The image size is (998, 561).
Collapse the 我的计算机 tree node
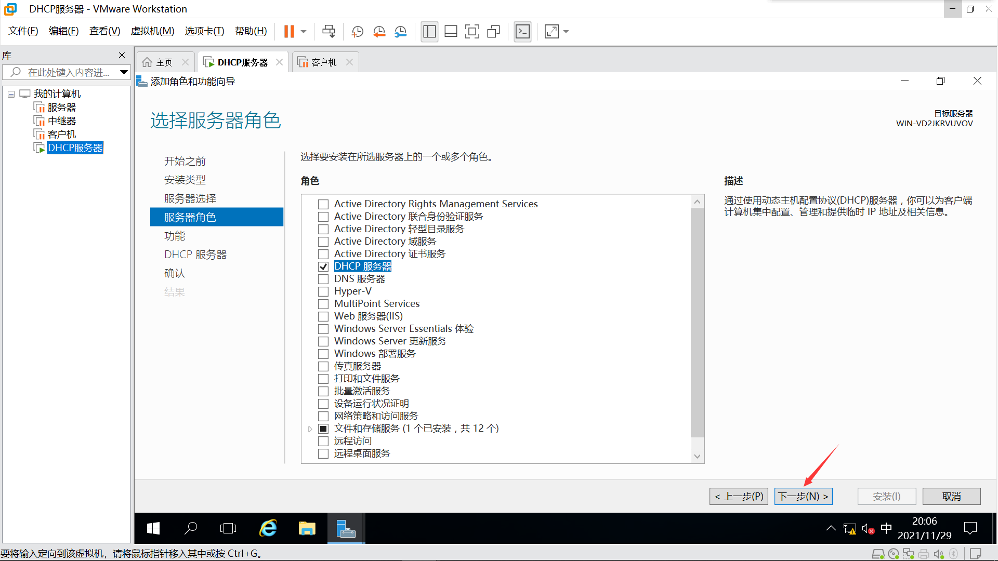(x=11, y=94)
